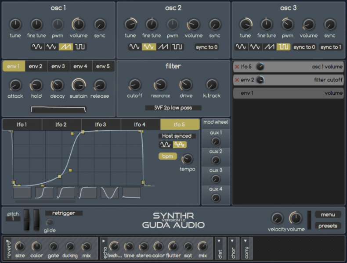
Task: Select triangle waveform on osc 1
Action: (52, 47)
